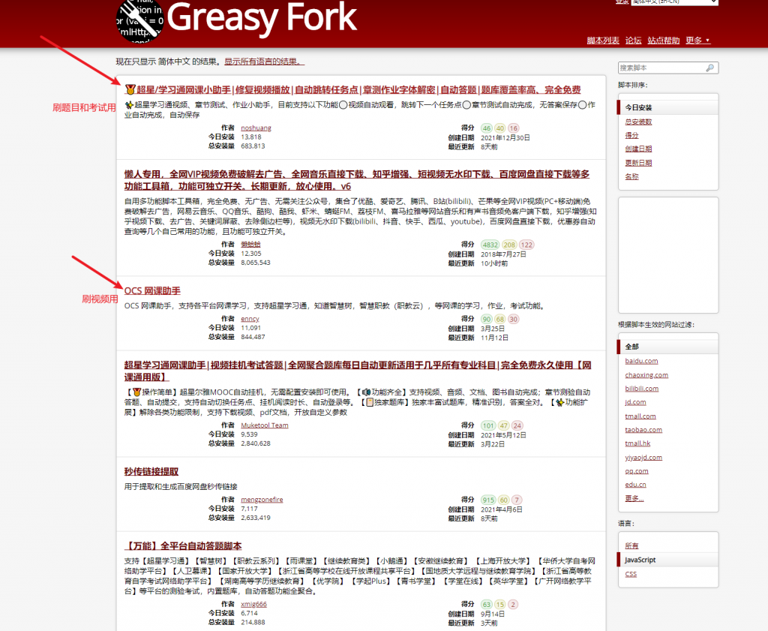768x631 pixels.
Task: Filter scripts by baidu.com
Action: tap(641, 361)
